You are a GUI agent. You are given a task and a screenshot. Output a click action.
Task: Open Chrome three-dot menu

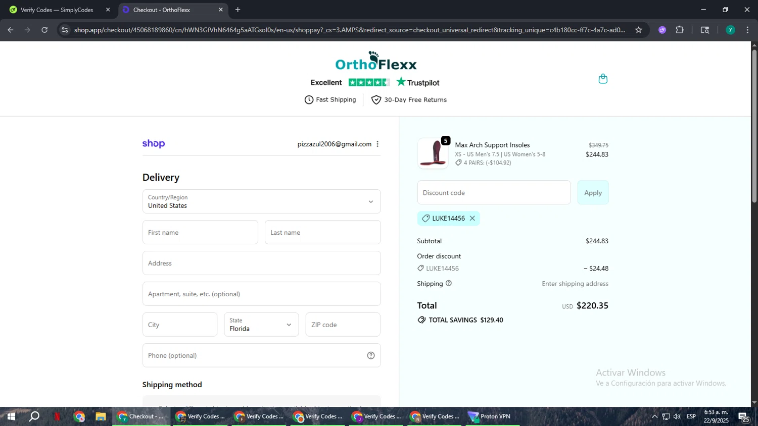[x=747, y=30]
